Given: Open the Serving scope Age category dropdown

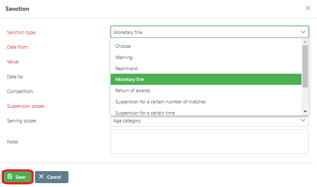Looking at the screenshot, I should 209,121.
